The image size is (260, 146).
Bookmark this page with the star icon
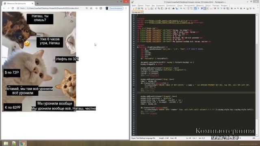pyautogui.click(x=91, y=8)
